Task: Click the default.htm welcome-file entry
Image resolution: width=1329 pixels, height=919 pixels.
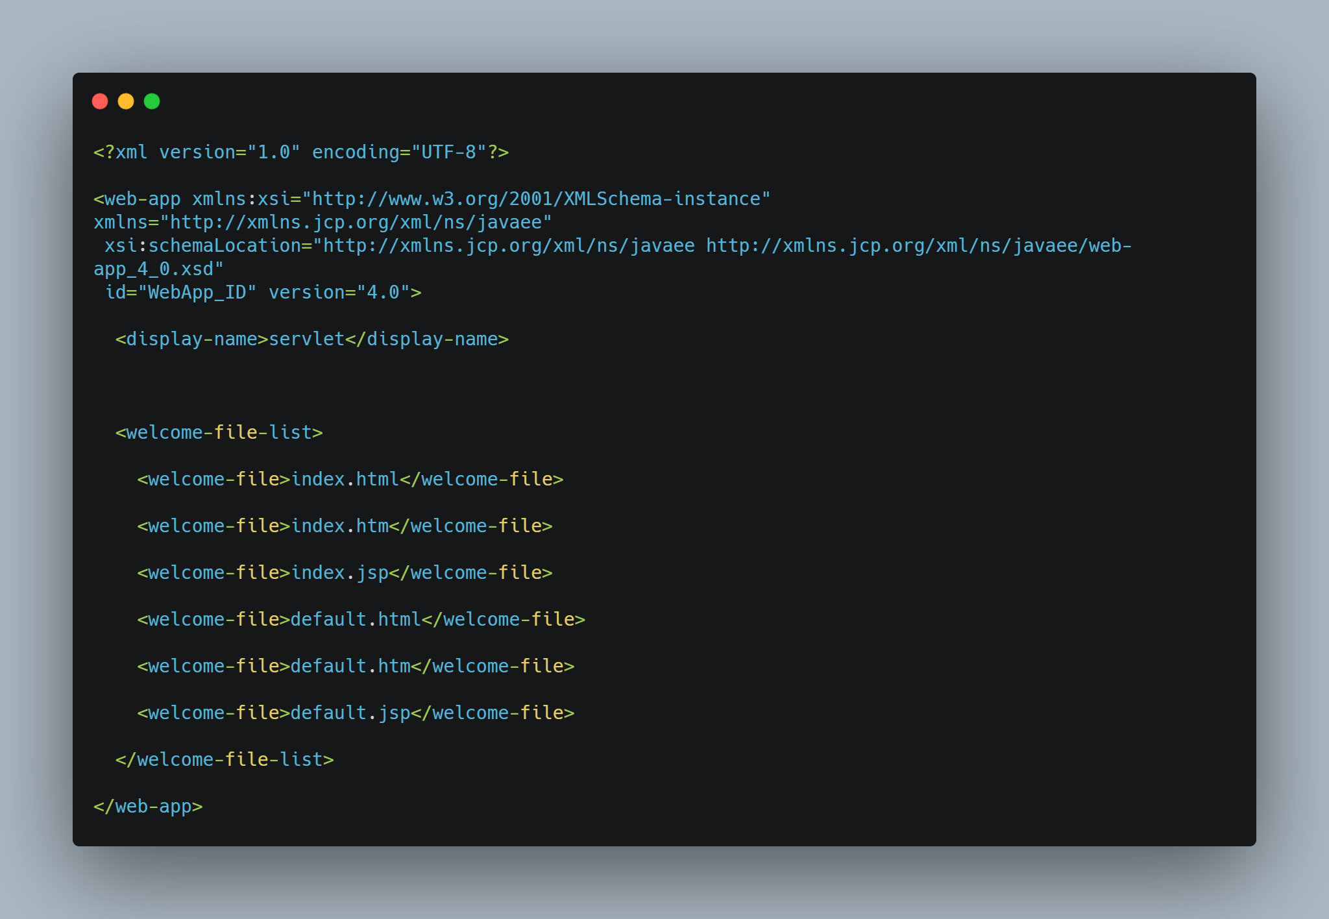Action: click(x=356, y=667)
